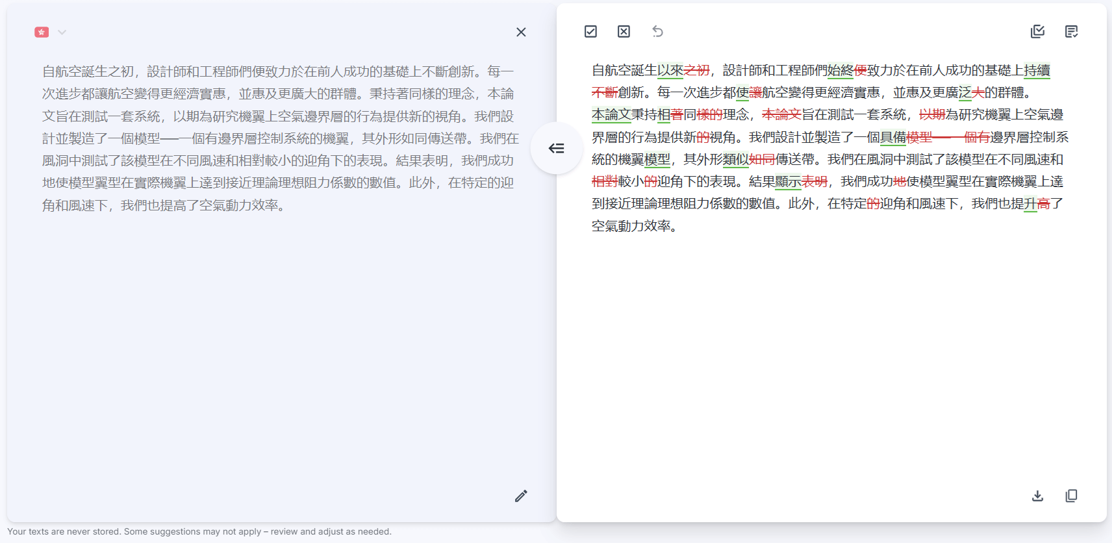Copy the corrected text to clipboard

pyautogui.click(x=1071, y=496)
